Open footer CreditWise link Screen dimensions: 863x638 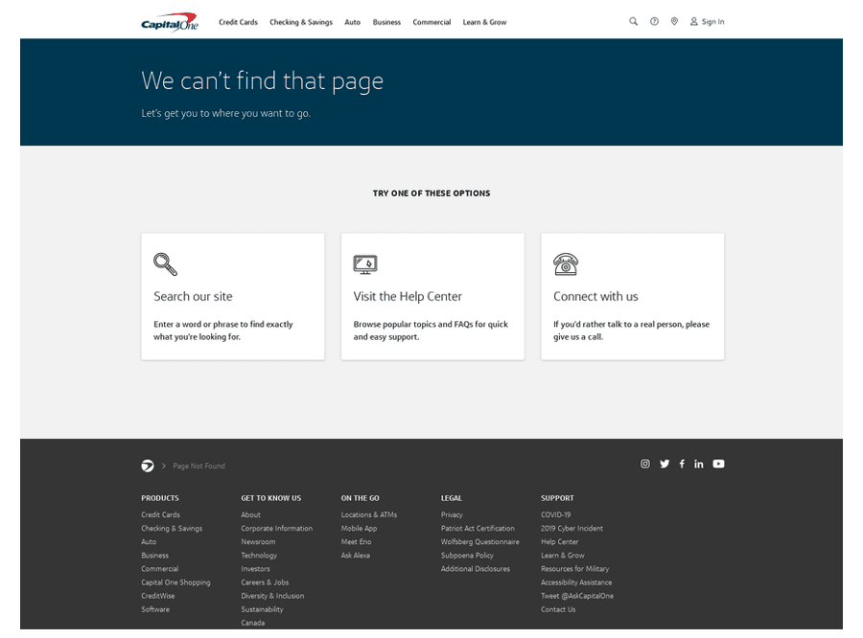pos(158,596)
